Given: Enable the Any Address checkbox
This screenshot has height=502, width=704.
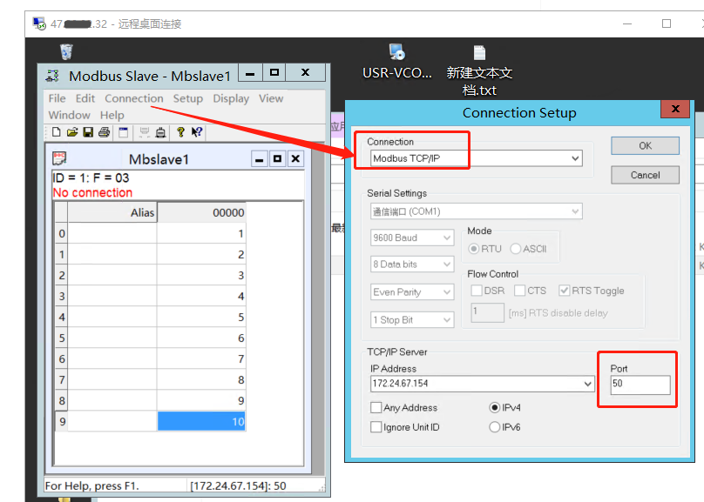Looking at the screenshot, I should click(376, 408).
